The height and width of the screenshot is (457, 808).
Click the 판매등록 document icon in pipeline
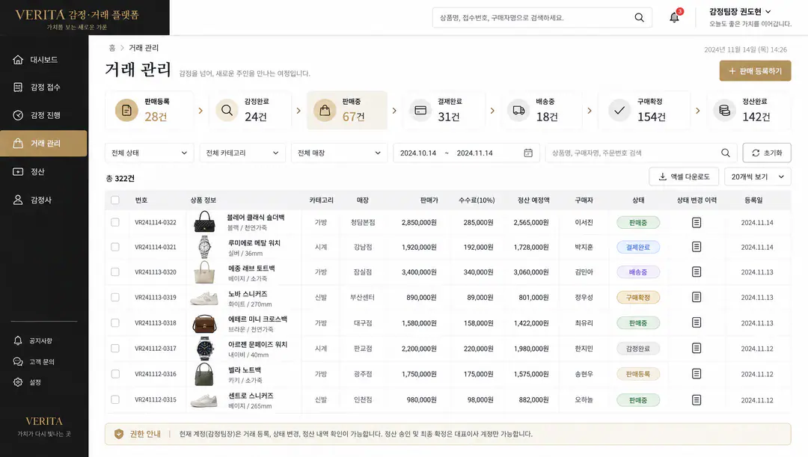coord(126,110)
